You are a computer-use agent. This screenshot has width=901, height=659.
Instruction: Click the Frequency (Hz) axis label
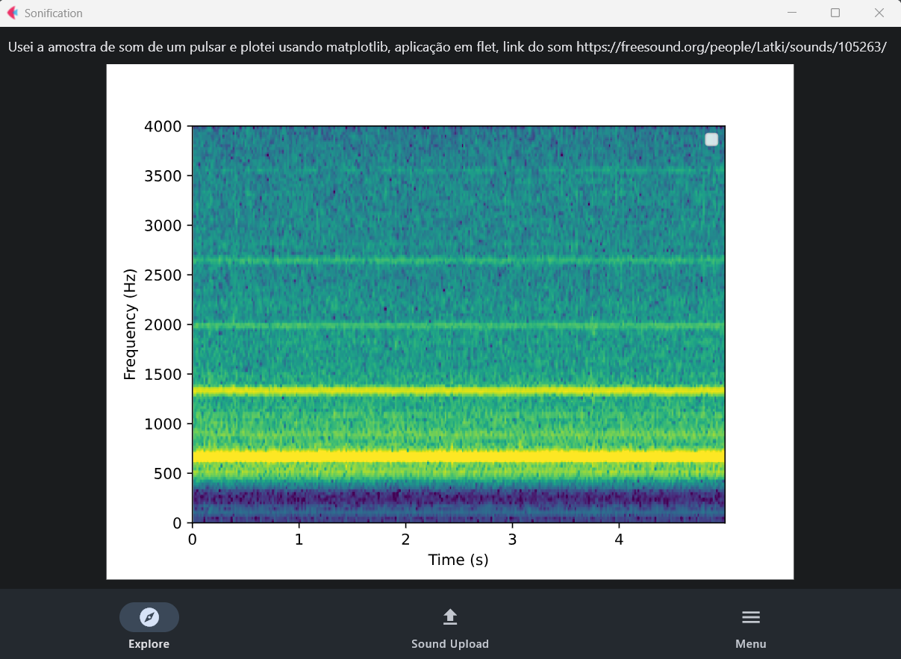129,324
